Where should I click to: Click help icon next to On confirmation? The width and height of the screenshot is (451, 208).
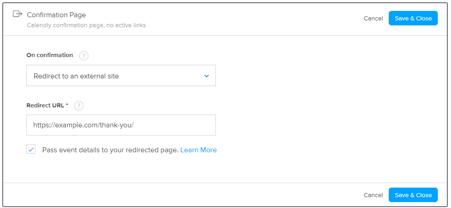point(84,56)
